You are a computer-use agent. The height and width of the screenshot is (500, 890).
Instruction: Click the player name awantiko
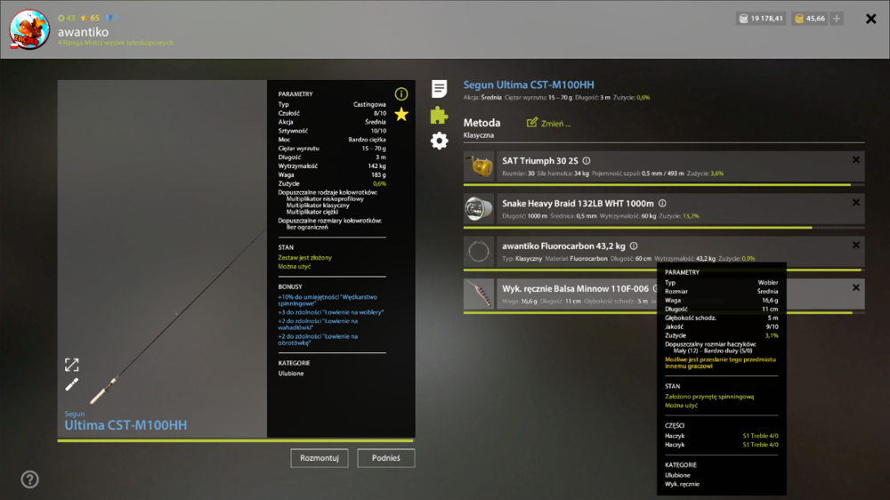point(83,32)
